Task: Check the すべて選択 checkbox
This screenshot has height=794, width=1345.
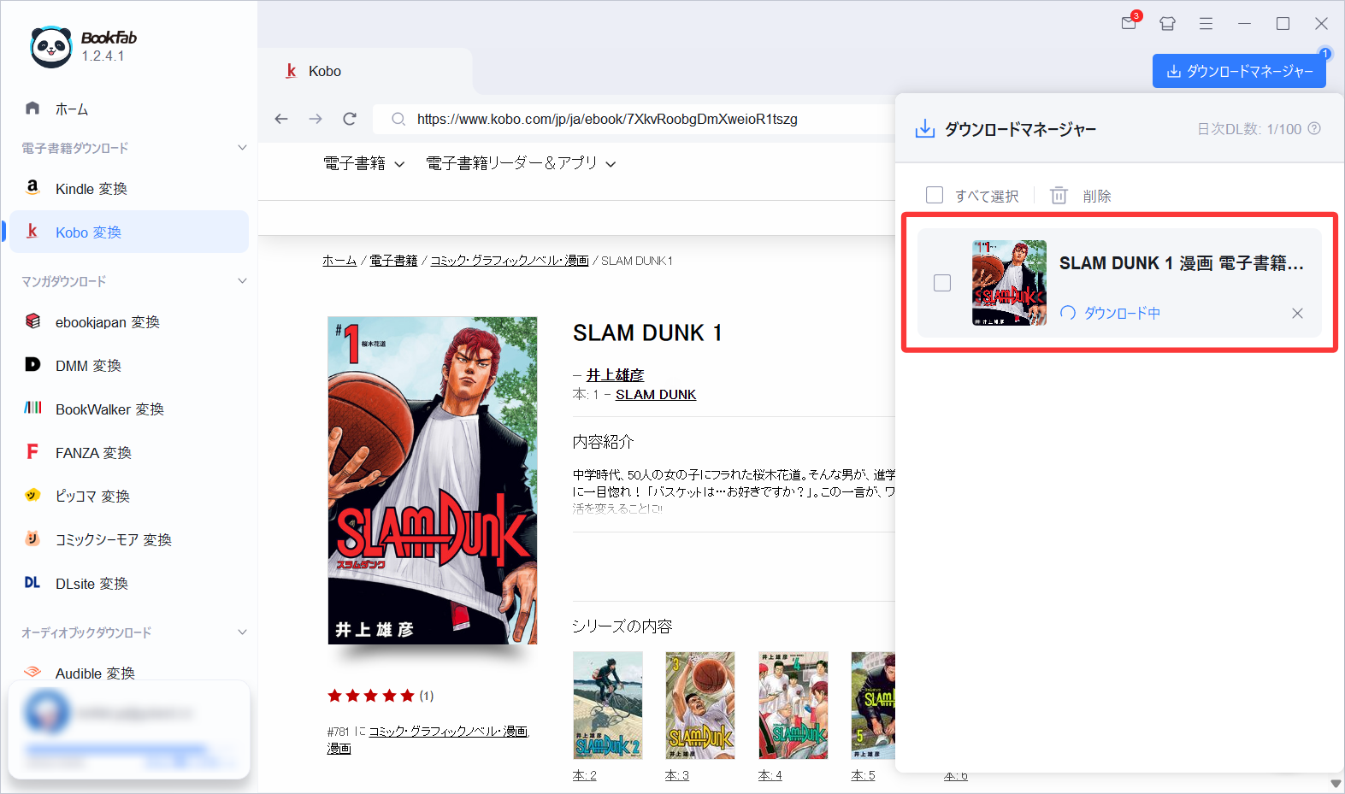Action: 935,196
